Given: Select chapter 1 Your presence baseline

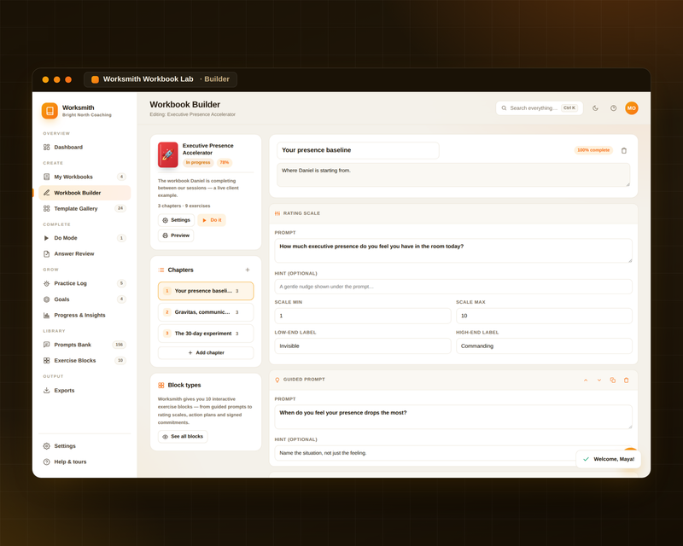Looking at the screenshot, I should 206,291.
